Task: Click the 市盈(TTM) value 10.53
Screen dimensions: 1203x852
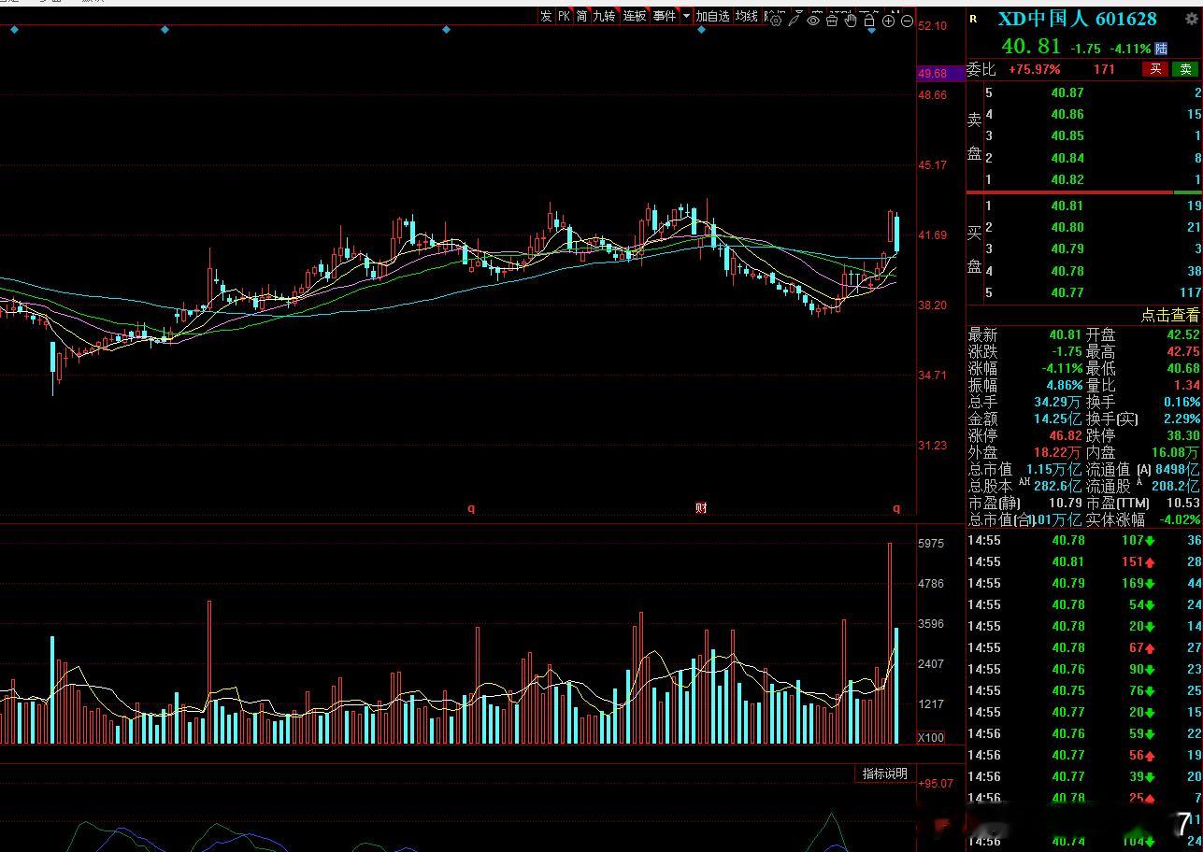Action: (1182, 503)
